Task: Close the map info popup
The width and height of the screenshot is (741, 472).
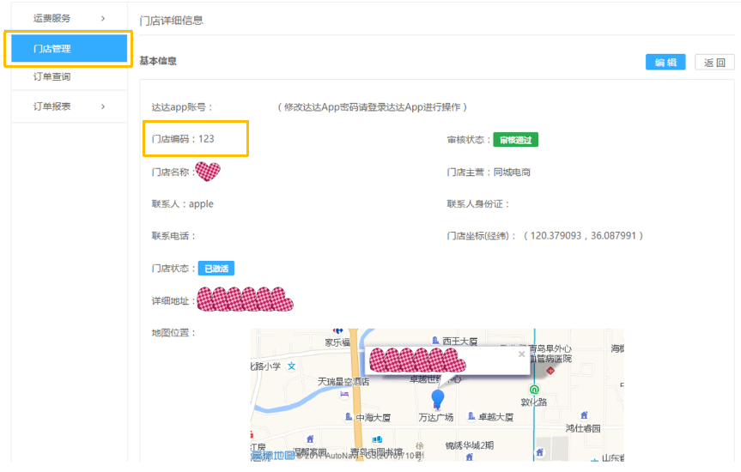Action: pos(520,354)
